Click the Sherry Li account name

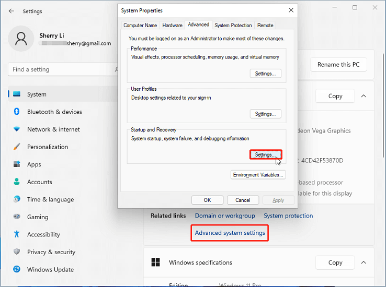[x=52, y=35]
